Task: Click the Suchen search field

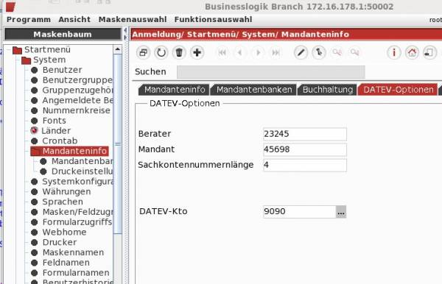Action: (271, 72)
